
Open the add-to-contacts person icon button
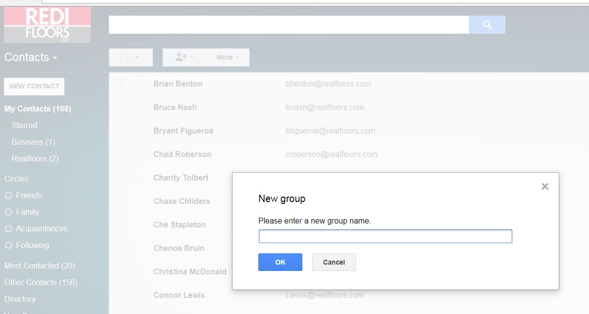[184, 57]
